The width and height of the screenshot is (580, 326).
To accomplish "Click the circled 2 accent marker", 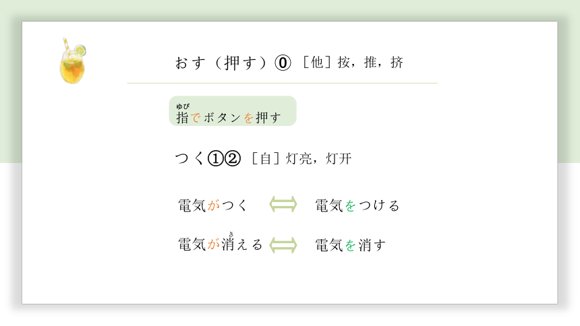I will (233, 158).
